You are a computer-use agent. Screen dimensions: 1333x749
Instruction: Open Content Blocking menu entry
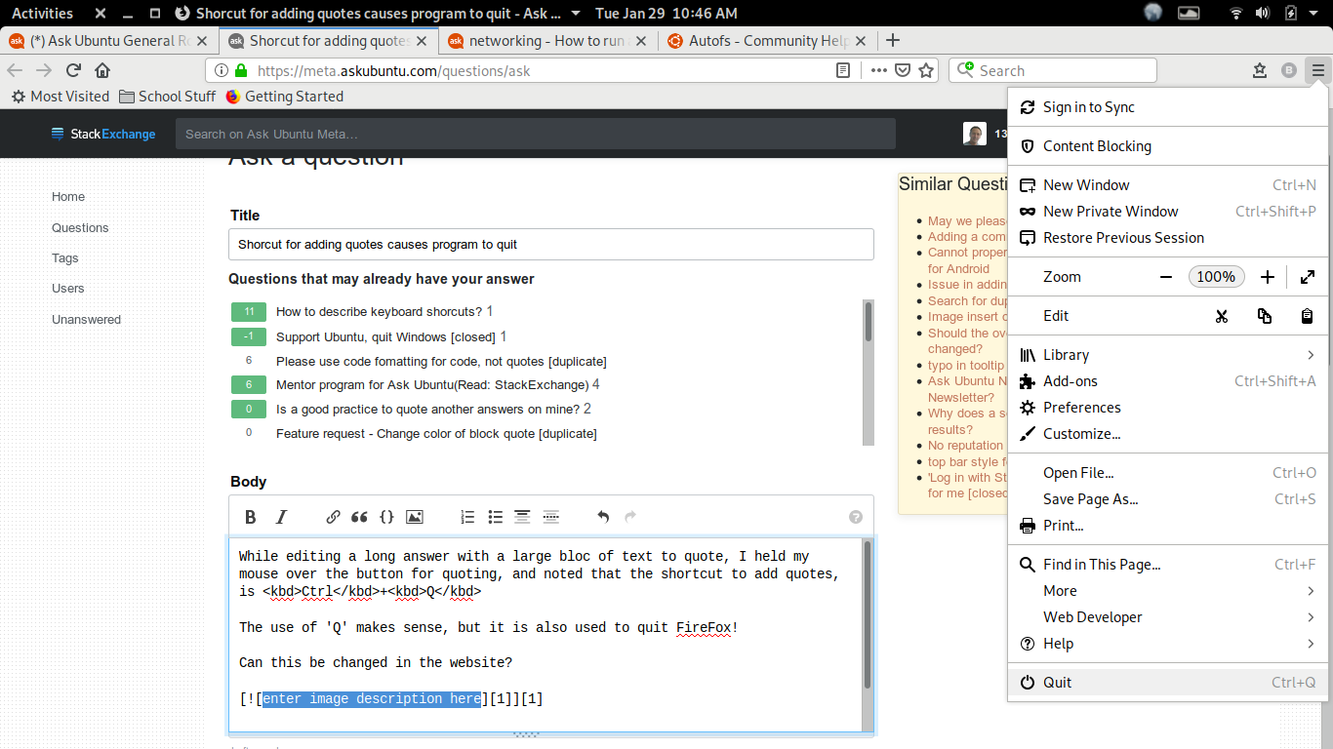pos(1168,146)
